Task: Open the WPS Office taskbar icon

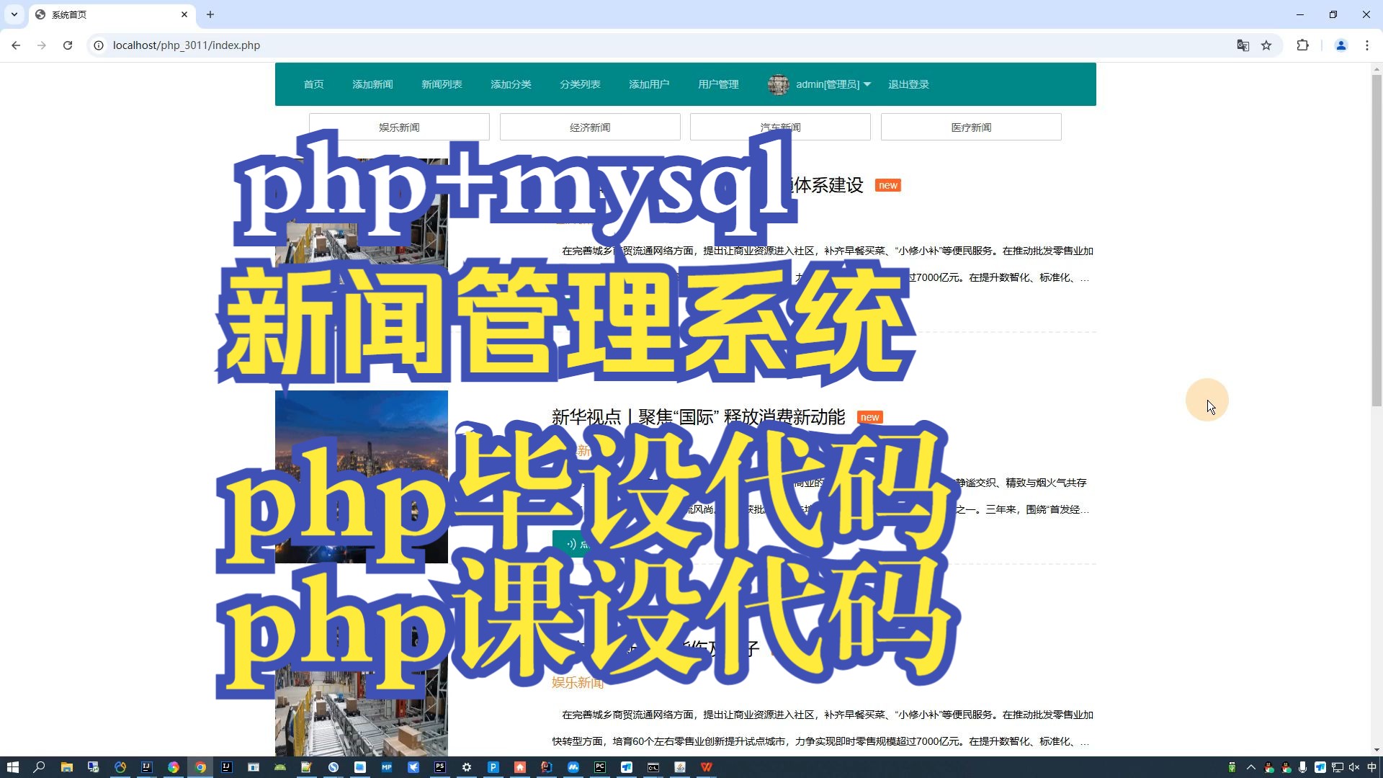Action: 707,767
